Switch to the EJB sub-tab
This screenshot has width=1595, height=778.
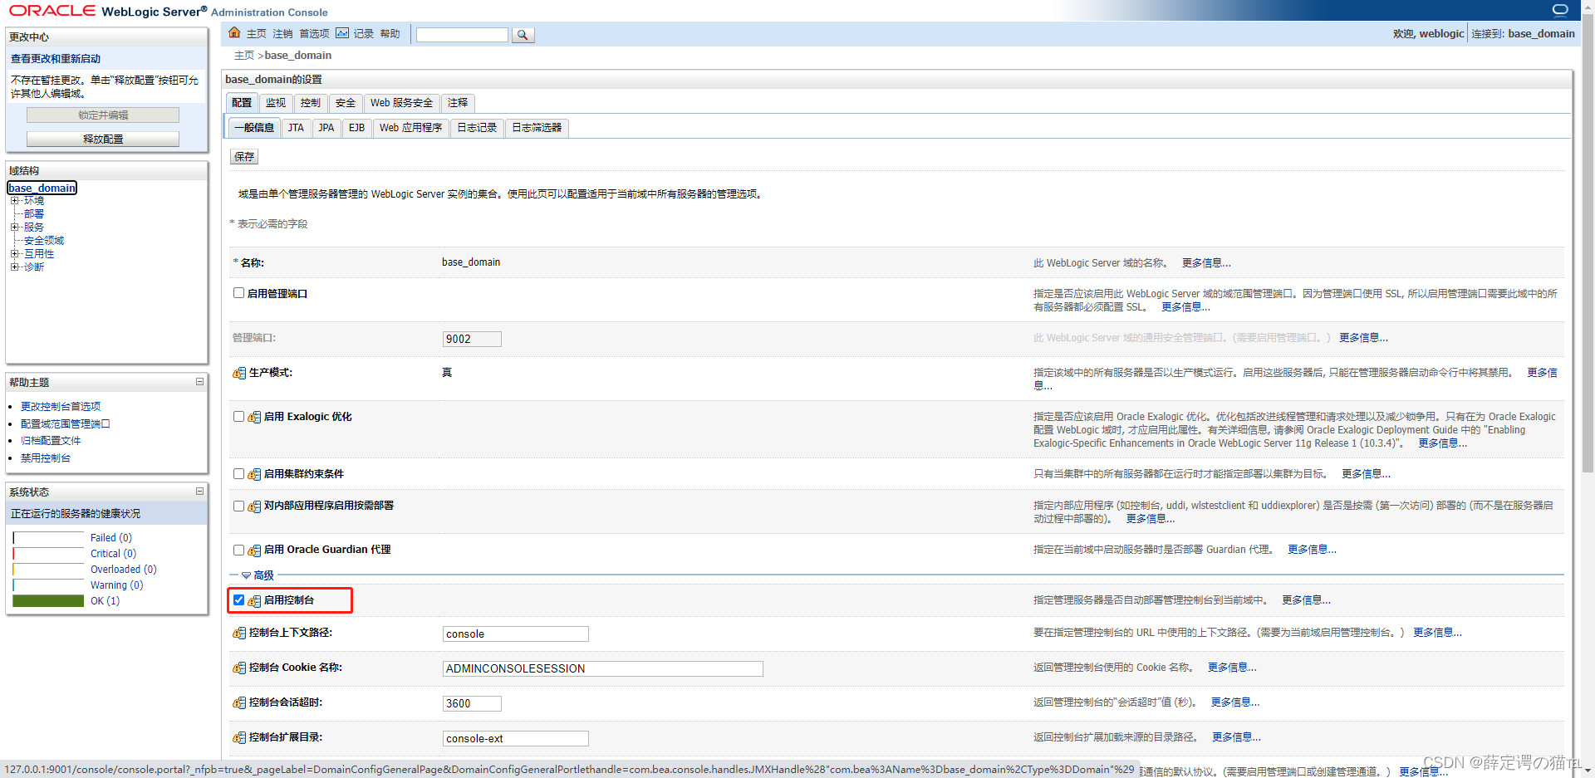356,128
